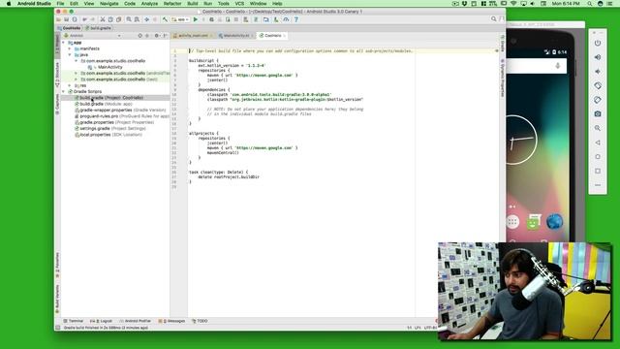Click the Cut scissors icon in toolbar
This screenshot has height=349, width=620.
click(103, 19)
